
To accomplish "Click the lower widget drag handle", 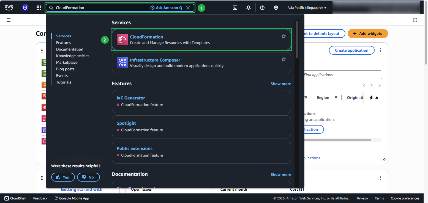I will (42, 178).
